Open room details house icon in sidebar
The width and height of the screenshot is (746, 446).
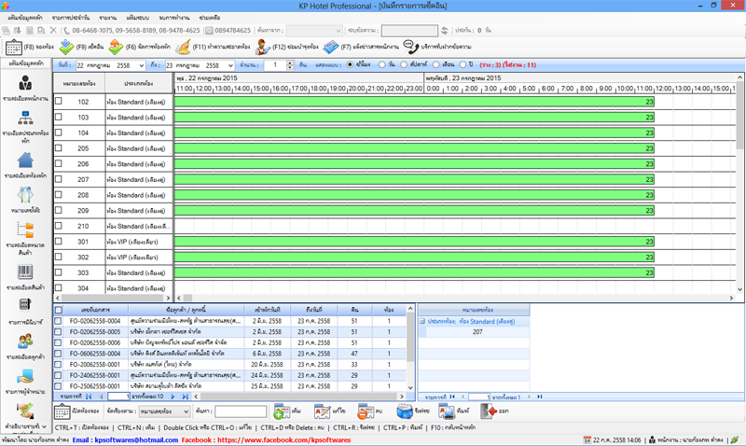25,160
